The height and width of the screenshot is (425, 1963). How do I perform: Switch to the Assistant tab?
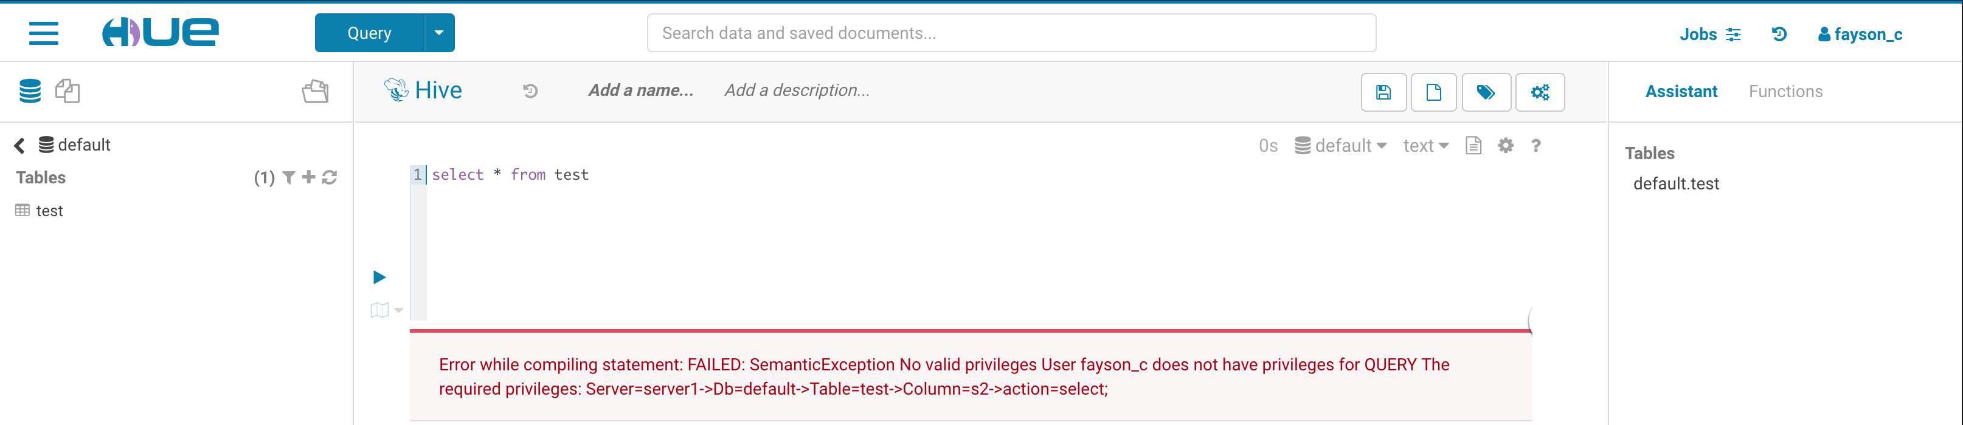(x=1680, y=91)
